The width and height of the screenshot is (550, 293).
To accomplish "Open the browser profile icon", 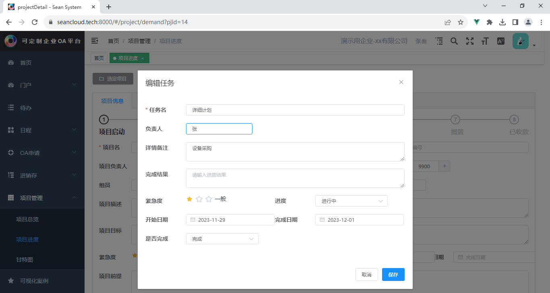I will click(x=528, y=22).
